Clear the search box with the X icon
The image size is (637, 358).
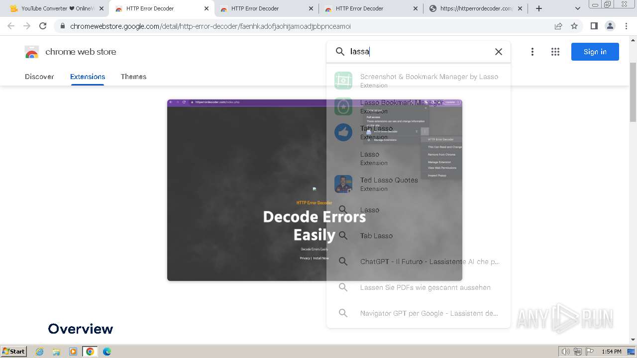[x=498, y=52]
